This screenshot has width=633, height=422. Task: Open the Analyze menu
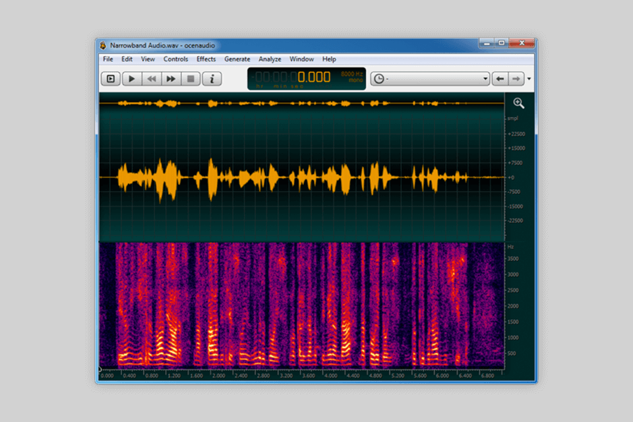(x=270, y=59)
